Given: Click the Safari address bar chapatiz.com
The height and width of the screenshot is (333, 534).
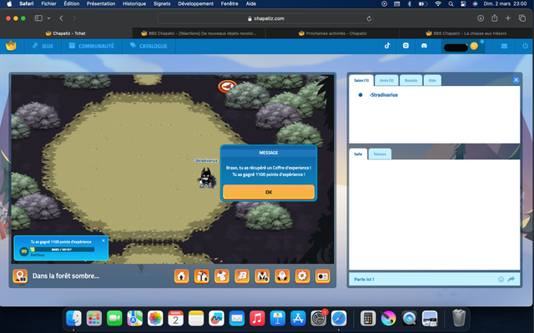Looking at the screenshot, I should point(265,18).
